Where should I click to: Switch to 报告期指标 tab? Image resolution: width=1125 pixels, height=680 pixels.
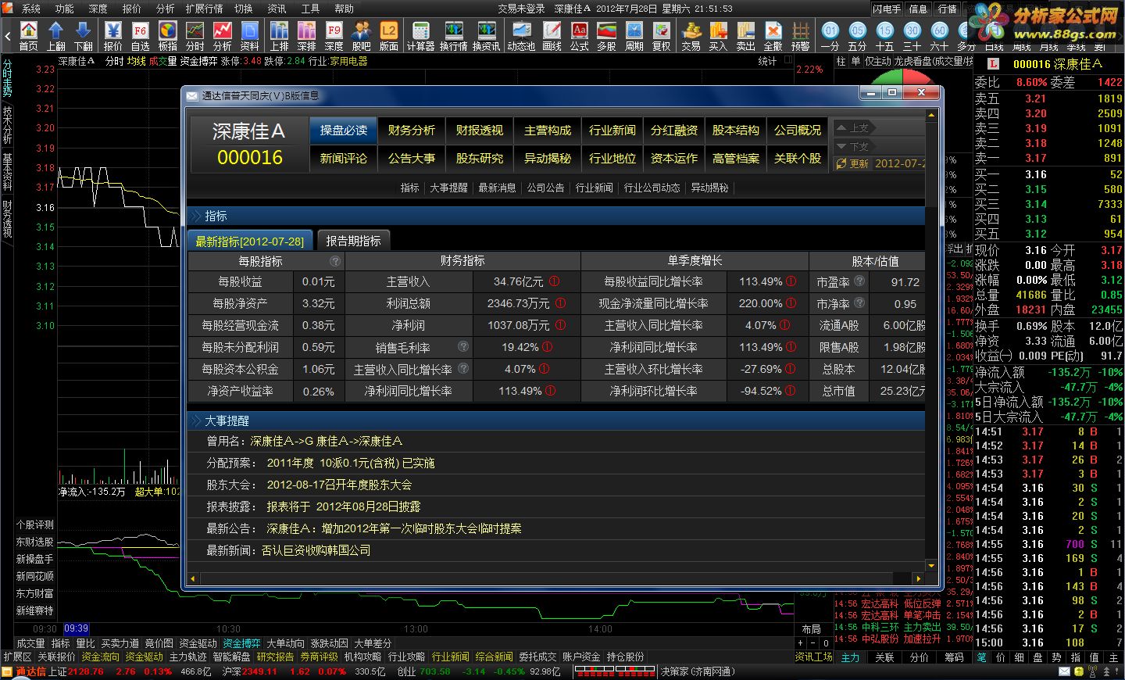pyautogui.click(x=353, y=241)
